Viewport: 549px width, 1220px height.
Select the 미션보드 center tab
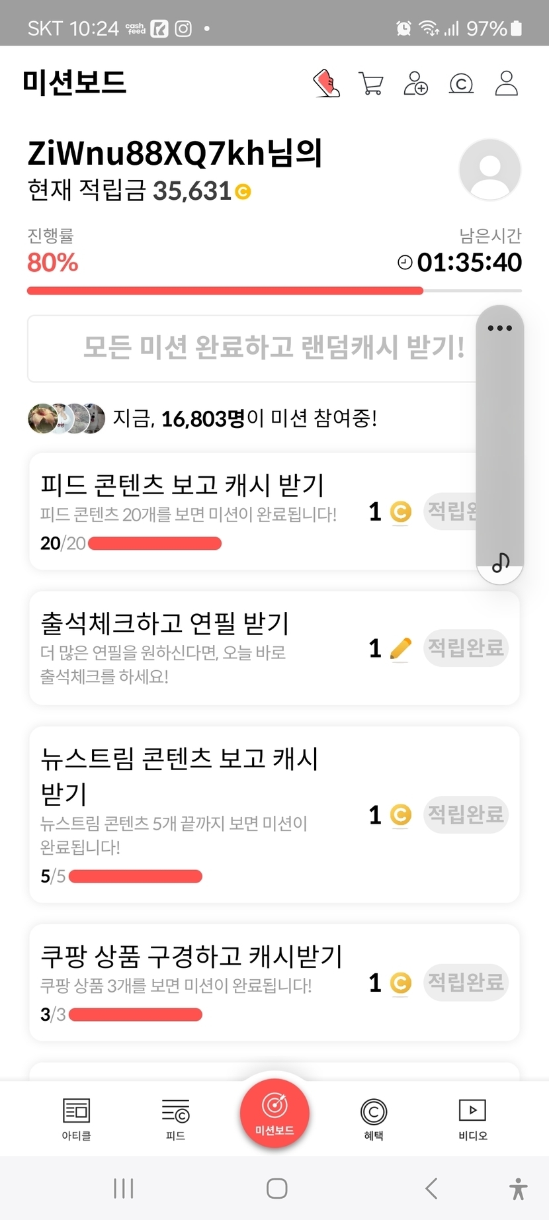[274, 1113]
